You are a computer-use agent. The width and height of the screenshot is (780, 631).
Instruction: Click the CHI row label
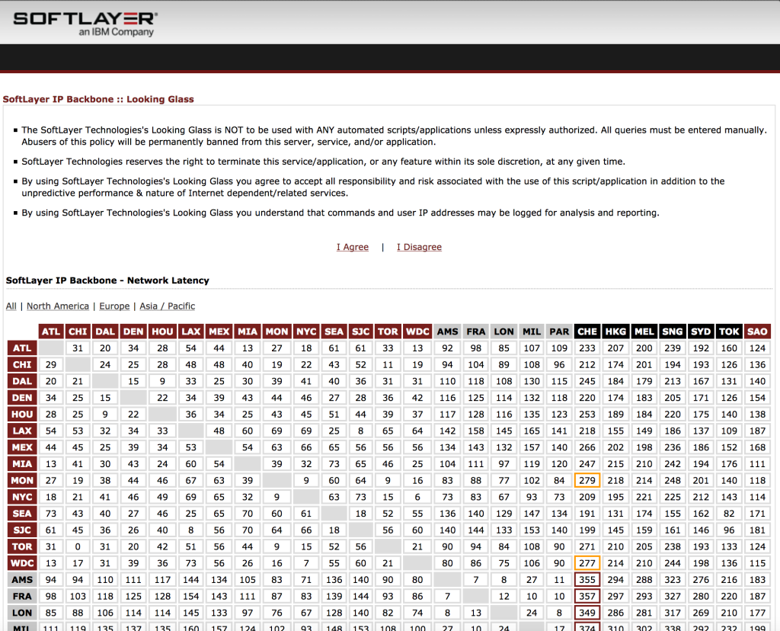point(22,364)
